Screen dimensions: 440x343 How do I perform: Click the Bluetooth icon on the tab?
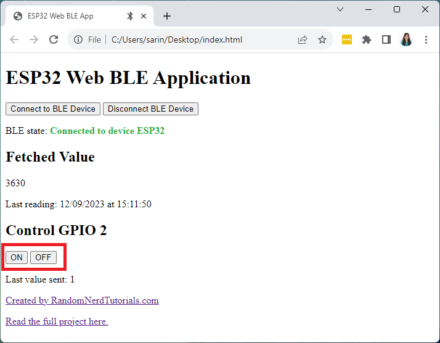130,16
